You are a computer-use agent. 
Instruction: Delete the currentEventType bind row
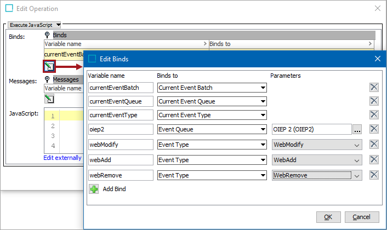374,114
